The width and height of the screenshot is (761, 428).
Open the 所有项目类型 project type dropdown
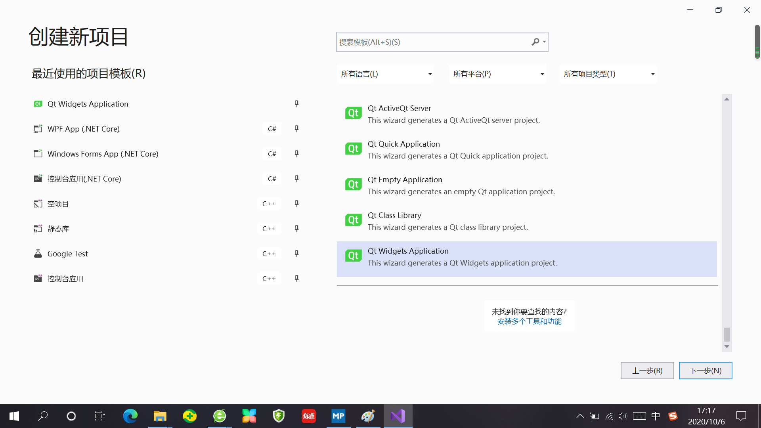coord(608,74)
